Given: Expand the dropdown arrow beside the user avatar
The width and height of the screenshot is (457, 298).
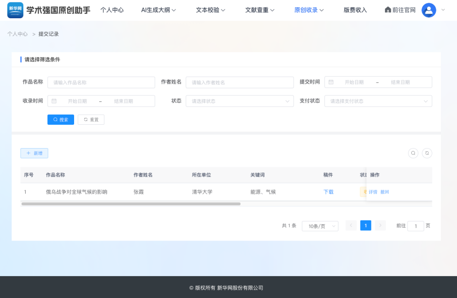Looking at the screenshot, I should pyautogui.click(x=443, y=10).
